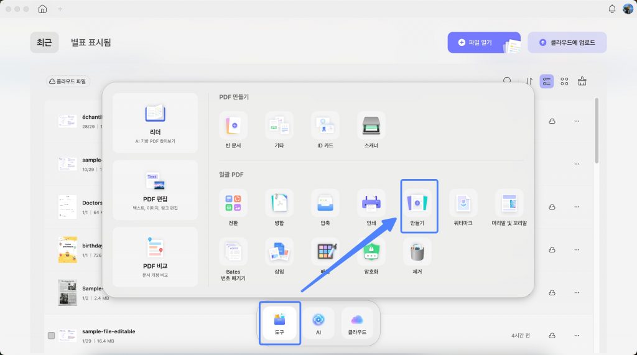Upload échanti file via its cloud icon

[x=552, y=121]
